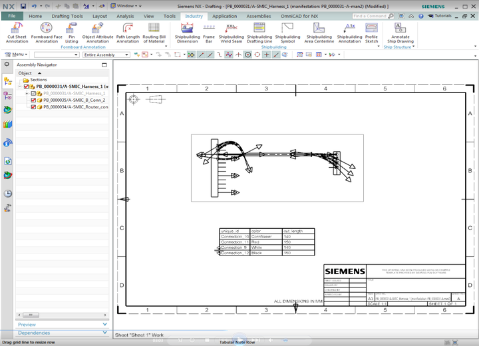The height and width of the screenshot is (346, 479).
Task: Open the Assembly Navigator sidebar tab
Action: [7, 82]
